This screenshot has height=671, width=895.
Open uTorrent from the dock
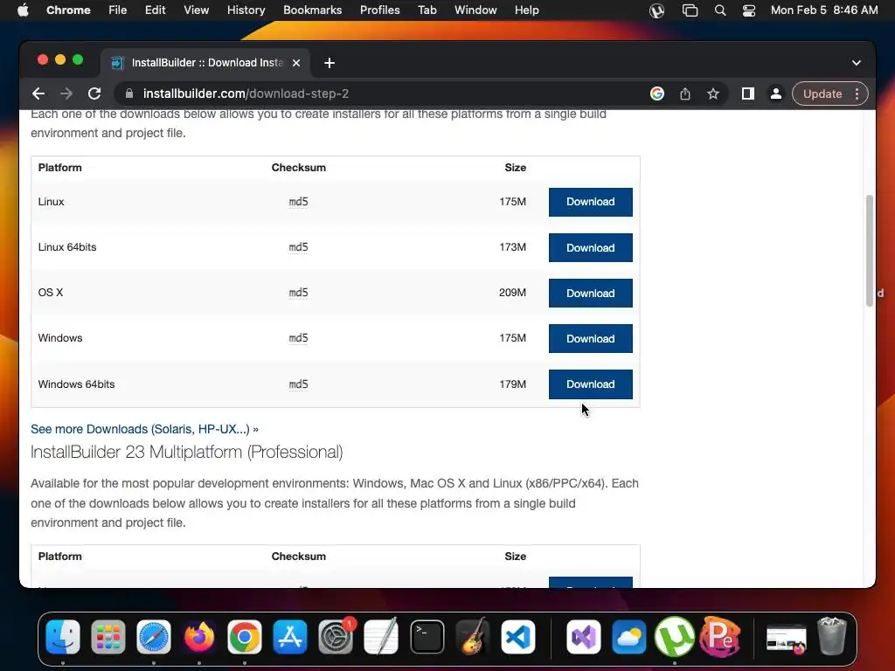675,637
